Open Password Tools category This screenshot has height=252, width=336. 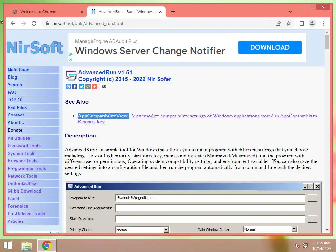[24, 146]
